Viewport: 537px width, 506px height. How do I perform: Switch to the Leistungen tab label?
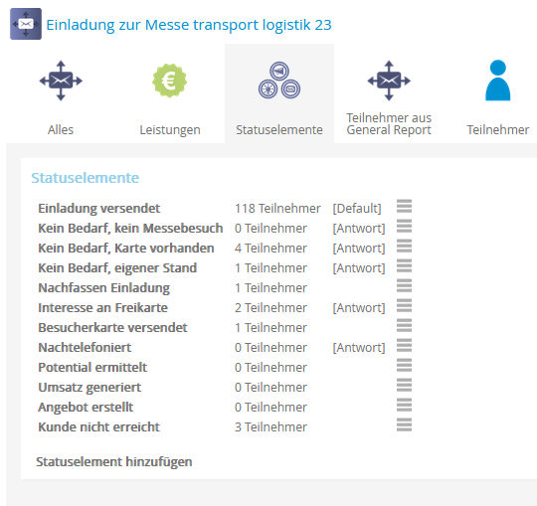click(170, 130)
